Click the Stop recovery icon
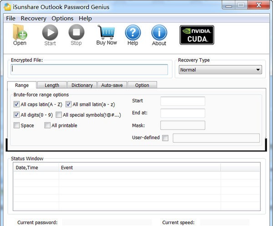This screenshot has height=226, width=273. (x=76, y=33)
